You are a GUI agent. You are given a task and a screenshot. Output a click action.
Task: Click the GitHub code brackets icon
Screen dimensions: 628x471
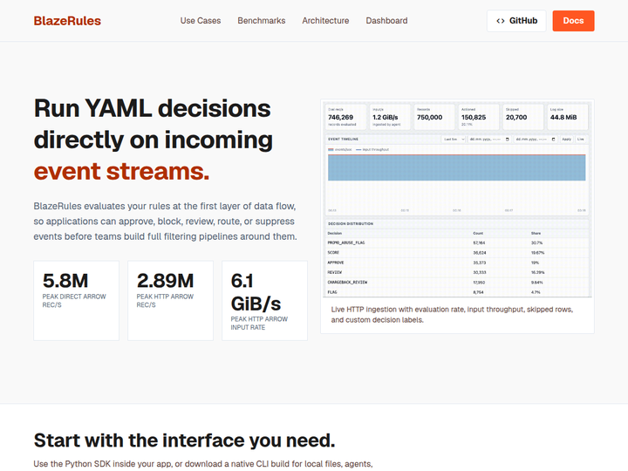(x=501, y=21)
